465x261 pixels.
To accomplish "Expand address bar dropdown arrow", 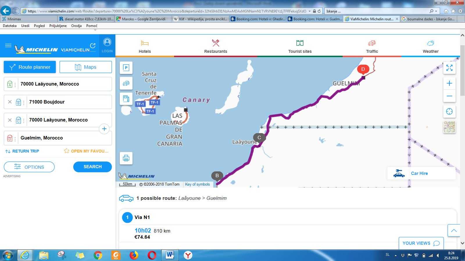I will pos(310,11).
